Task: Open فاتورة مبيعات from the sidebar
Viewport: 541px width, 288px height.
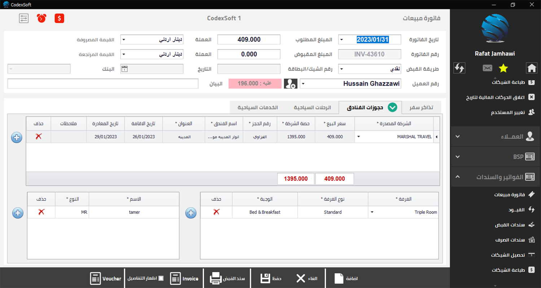Action: coord(514,194)
